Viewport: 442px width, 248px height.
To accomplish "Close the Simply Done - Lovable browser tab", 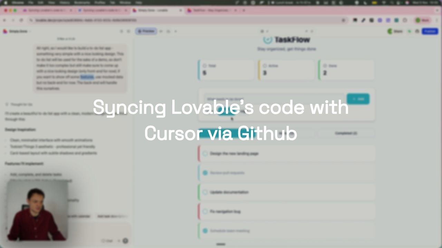I will point(181,10).
